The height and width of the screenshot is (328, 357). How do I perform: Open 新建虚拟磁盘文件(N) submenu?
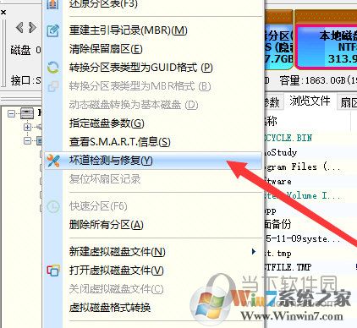118,251
